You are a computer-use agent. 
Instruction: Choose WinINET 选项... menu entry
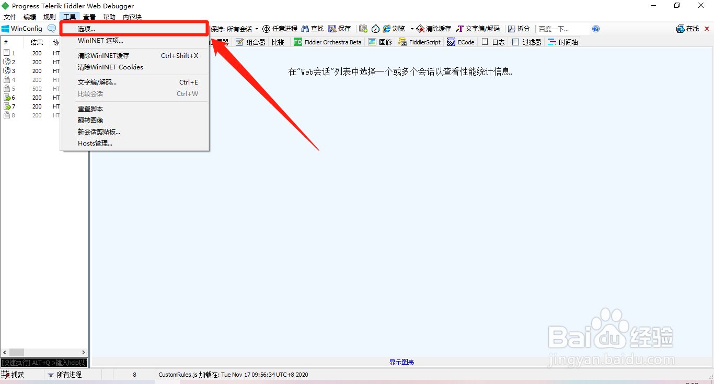135,41
